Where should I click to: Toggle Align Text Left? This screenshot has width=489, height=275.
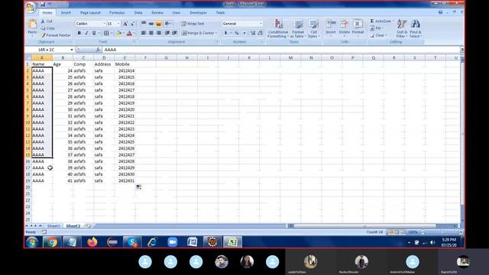144,33
